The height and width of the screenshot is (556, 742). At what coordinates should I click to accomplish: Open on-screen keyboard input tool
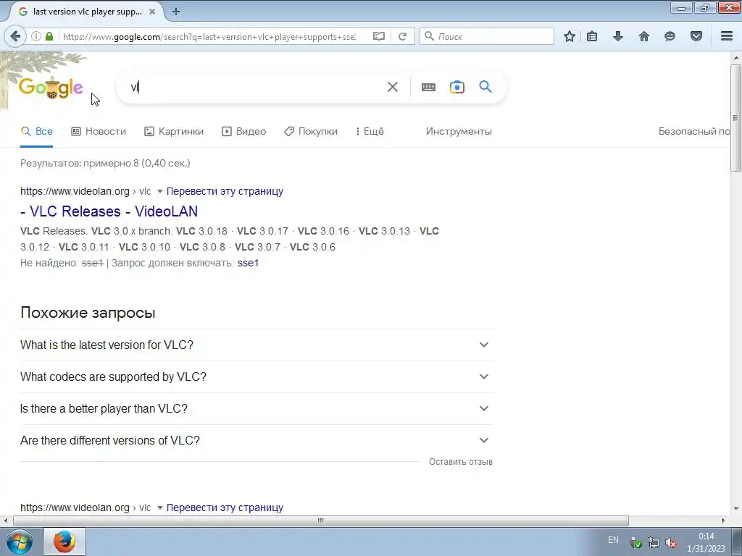pyautogui.click(x=428, y=87)
